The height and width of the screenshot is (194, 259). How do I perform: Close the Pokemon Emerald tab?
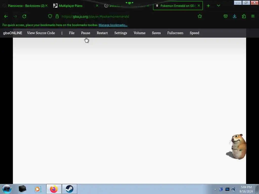[199, 6]
